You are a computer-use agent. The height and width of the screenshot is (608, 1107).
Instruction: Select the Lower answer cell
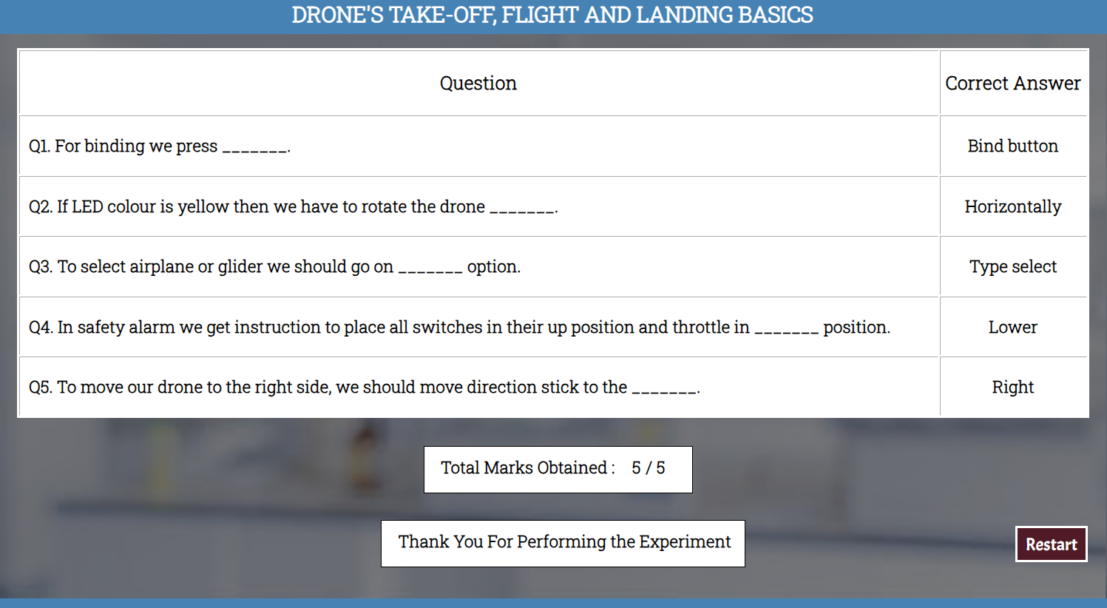coord(1013,327)
